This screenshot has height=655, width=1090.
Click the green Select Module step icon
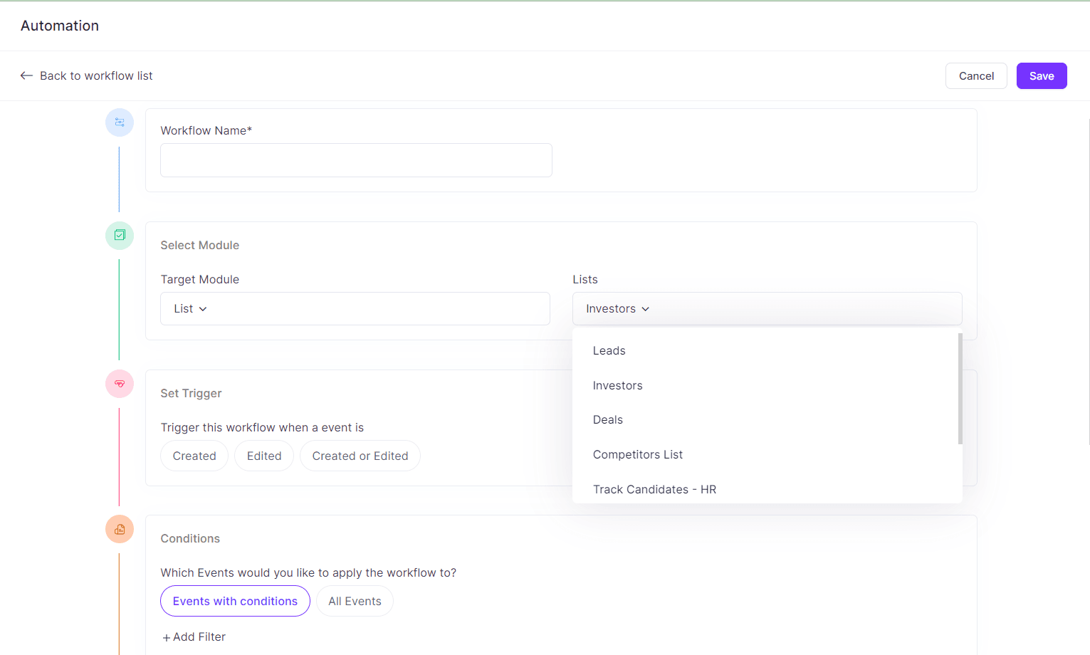pyautogui.click(x=119, y=235)
